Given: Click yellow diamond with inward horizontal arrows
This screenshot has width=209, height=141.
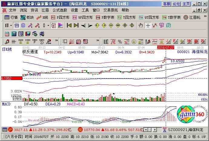Looking at the screenshot, I should 118,25.
